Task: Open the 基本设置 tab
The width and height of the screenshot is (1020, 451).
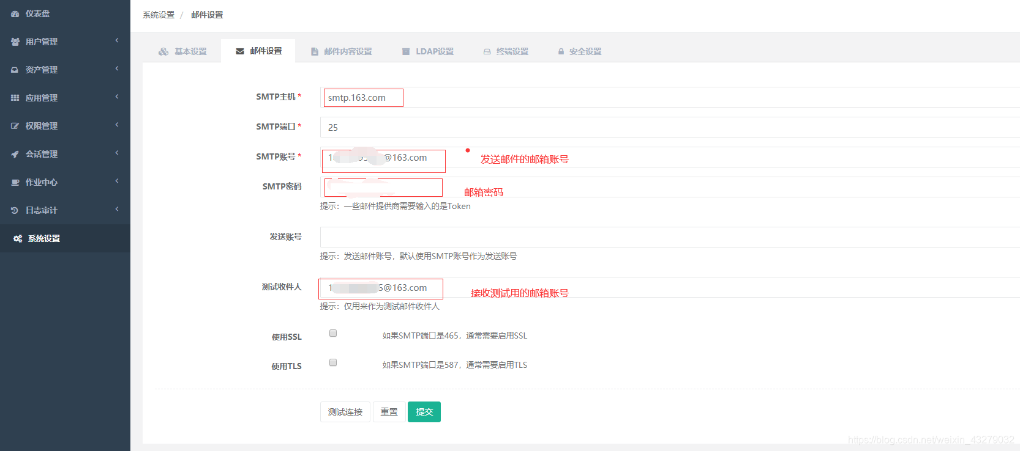Action: point(182,51)
